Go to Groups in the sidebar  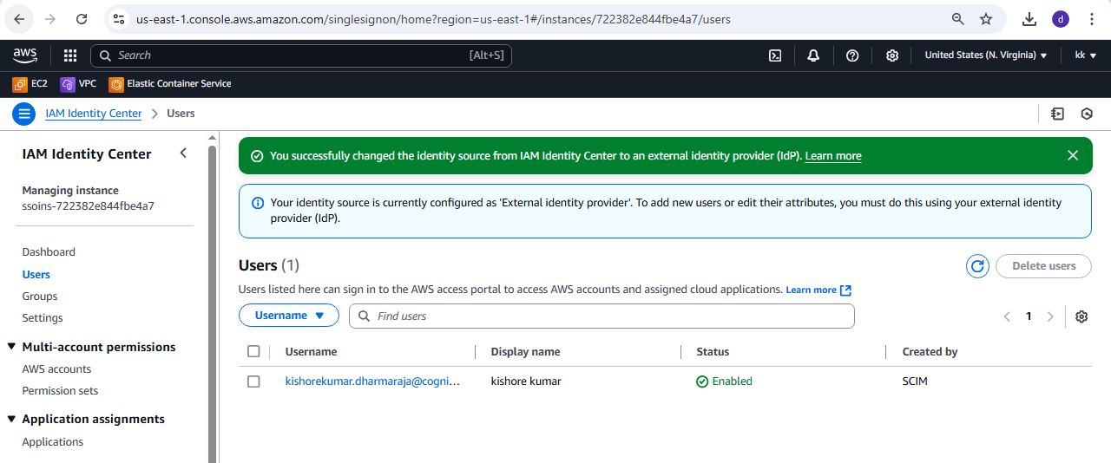(x=40, y=297)
